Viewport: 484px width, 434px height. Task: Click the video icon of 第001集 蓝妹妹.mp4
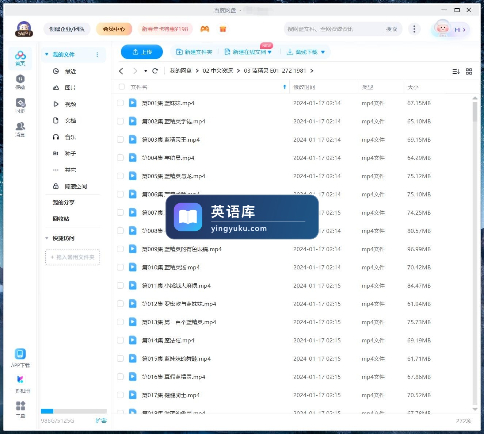click(x=133, y=103)
